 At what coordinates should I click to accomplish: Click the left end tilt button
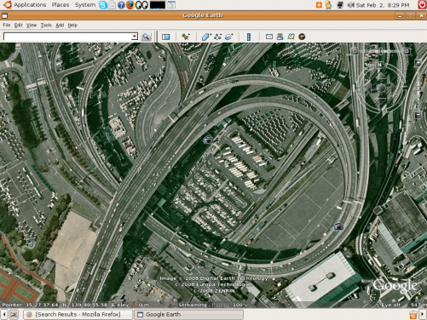tap(355, 51)
